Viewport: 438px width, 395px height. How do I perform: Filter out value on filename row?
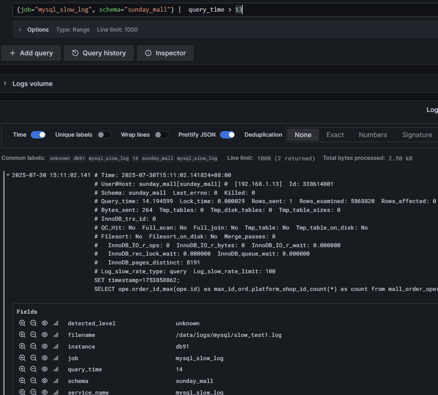point(33,335)
